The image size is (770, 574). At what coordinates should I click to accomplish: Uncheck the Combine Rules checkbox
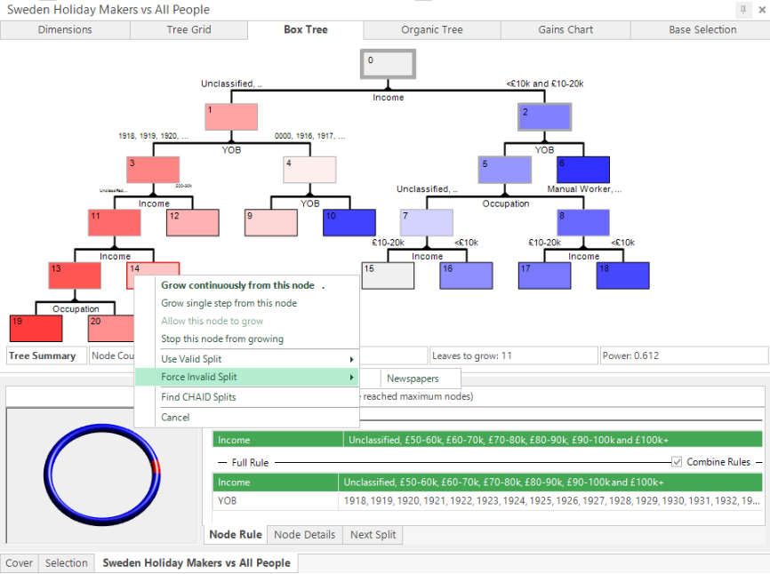click(678, 459)
